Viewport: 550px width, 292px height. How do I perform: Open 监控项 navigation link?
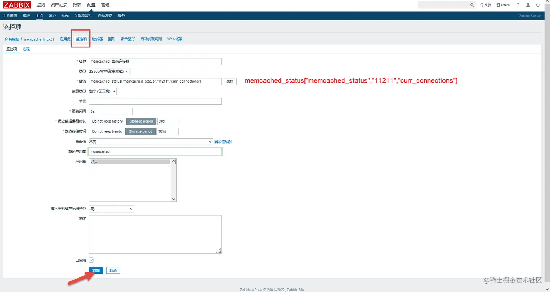(81, 39)
